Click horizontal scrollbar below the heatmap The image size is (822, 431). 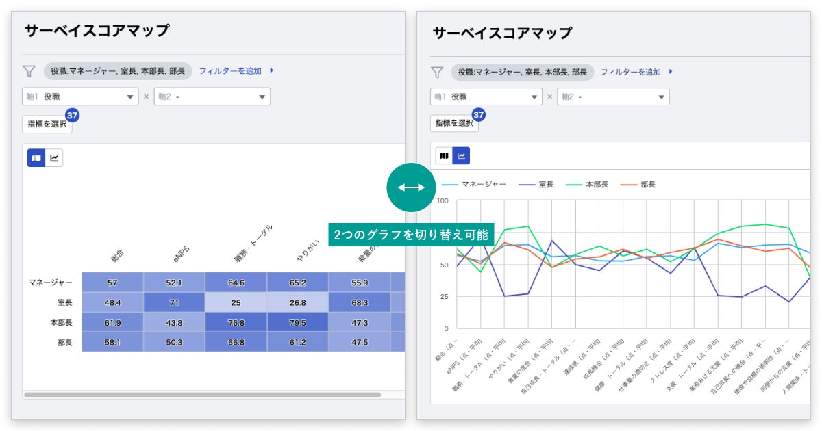pyautogui.click(x=202, y=395)
